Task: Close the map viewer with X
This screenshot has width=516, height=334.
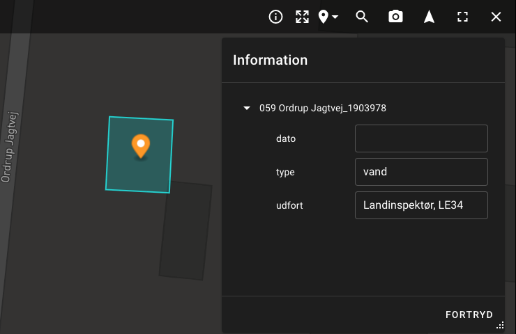Action: pyautogui.click(x=496, y=17)
